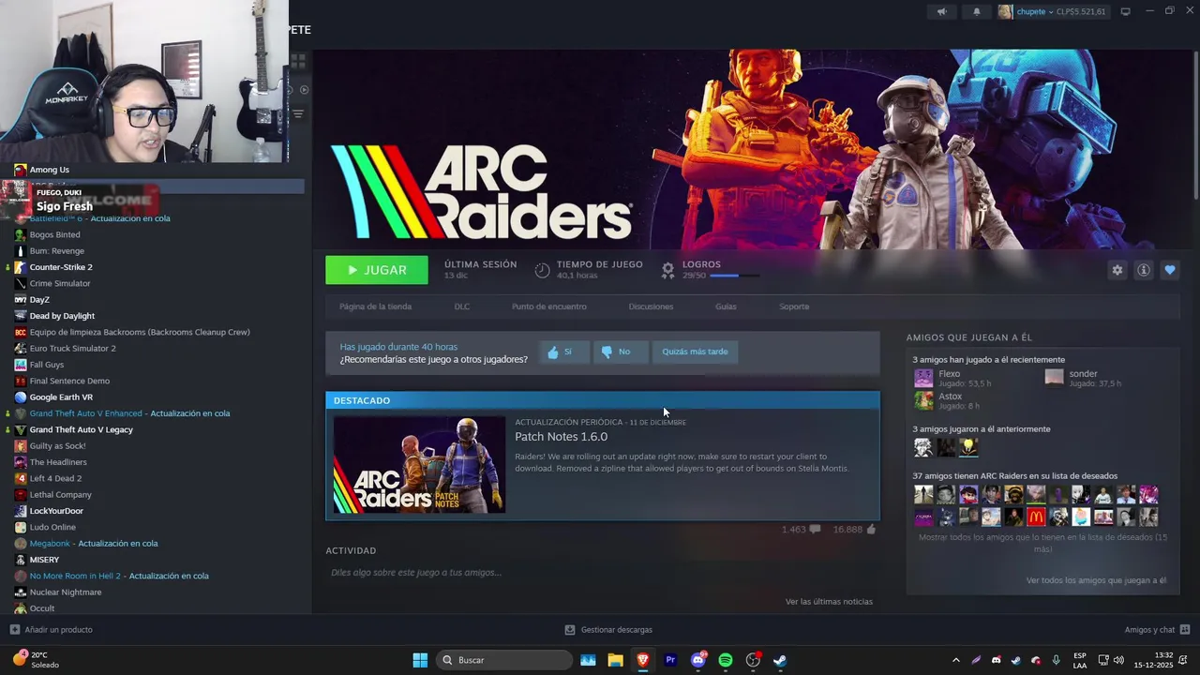This screenshot has height=675, width=1200.
Task: Show all friends with wishlist link
Action: [x=1042, y=543]
